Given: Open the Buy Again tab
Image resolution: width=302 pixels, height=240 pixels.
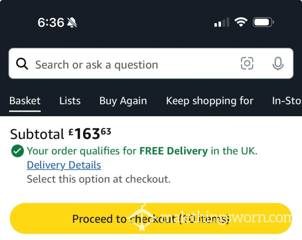Looking at the screenshot, I should click(123, 101).
